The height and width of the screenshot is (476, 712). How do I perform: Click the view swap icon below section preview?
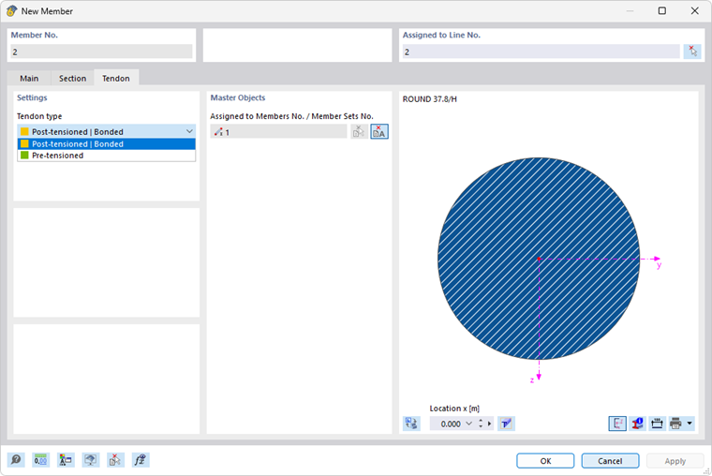[411, 424]
